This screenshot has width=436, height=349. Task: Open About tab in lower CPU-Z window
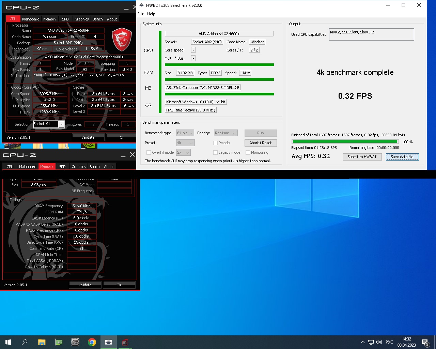coord(109,167)
